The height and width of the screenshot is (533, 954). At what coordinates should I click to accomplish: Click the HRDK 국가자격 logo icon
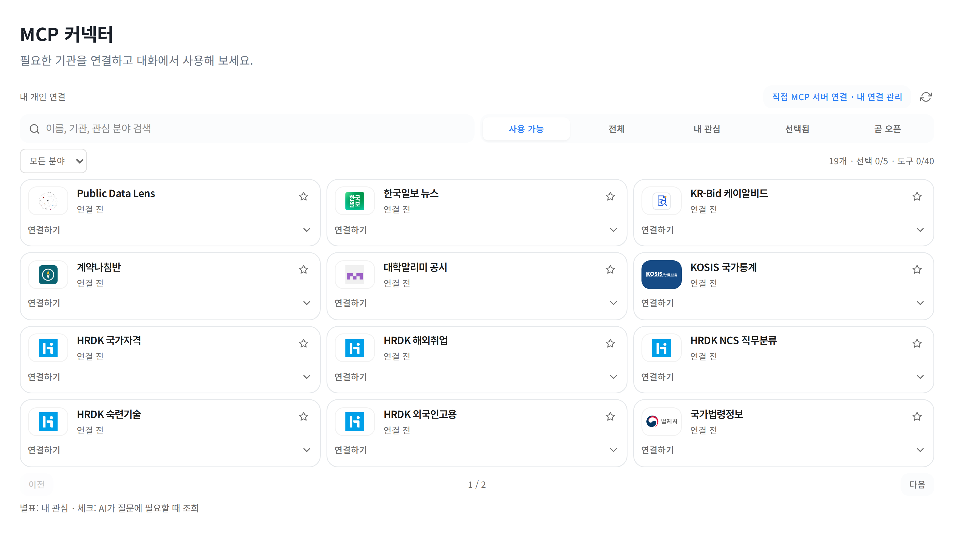point(48,348)
